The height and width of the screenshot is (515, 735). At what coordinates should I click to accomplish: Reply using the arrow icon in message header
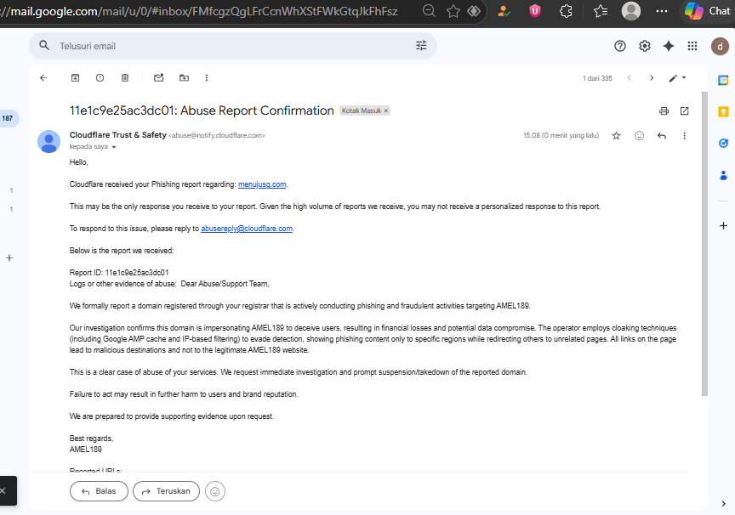click(x=662, y=136)
